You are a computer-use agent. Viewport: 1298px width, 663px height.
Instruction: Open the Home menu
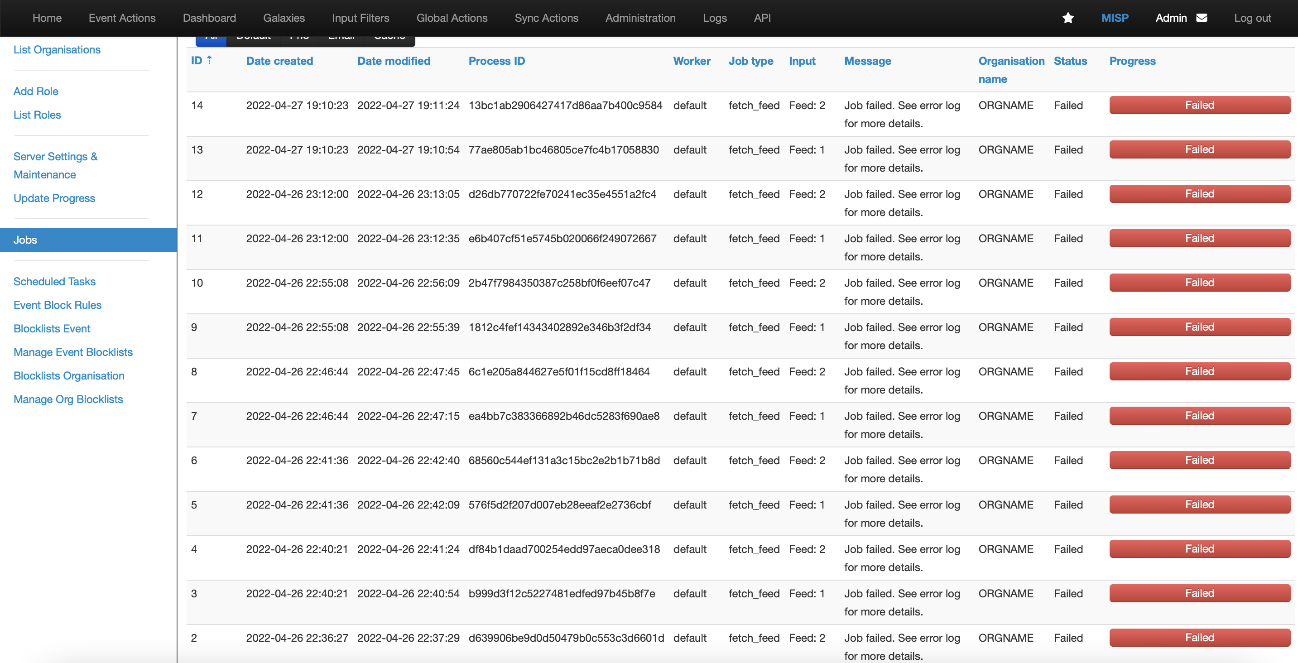[x=47, y=18]
